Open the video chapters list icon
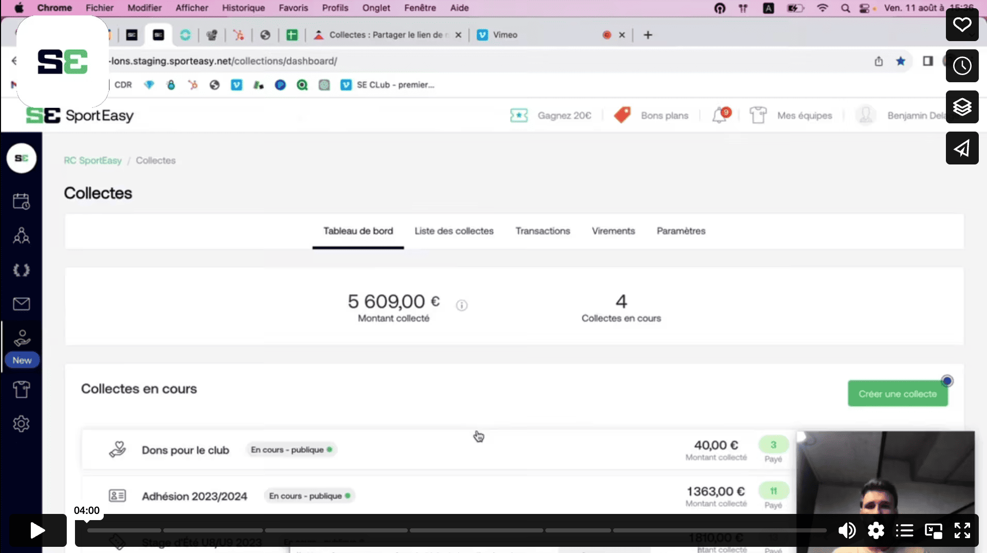 pyautogui.click(x=905, y=530)
